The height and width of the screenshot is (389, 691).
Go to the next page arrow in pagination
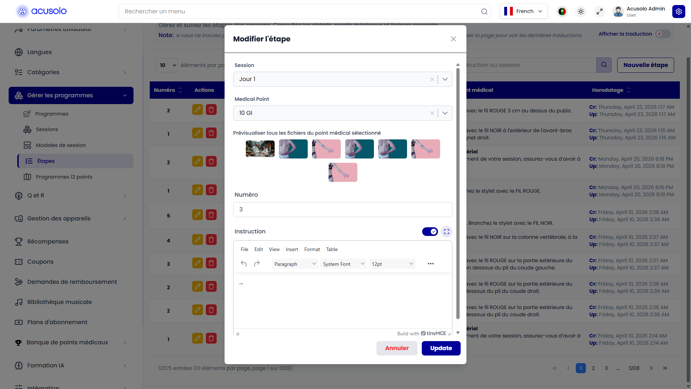tap(651, 368)
